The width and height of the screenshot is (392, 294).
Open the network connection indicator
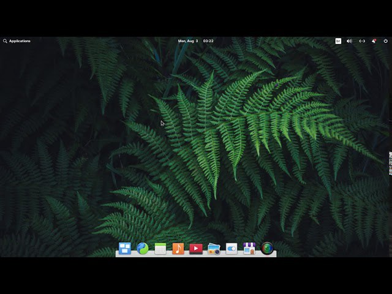click(362, 41)
